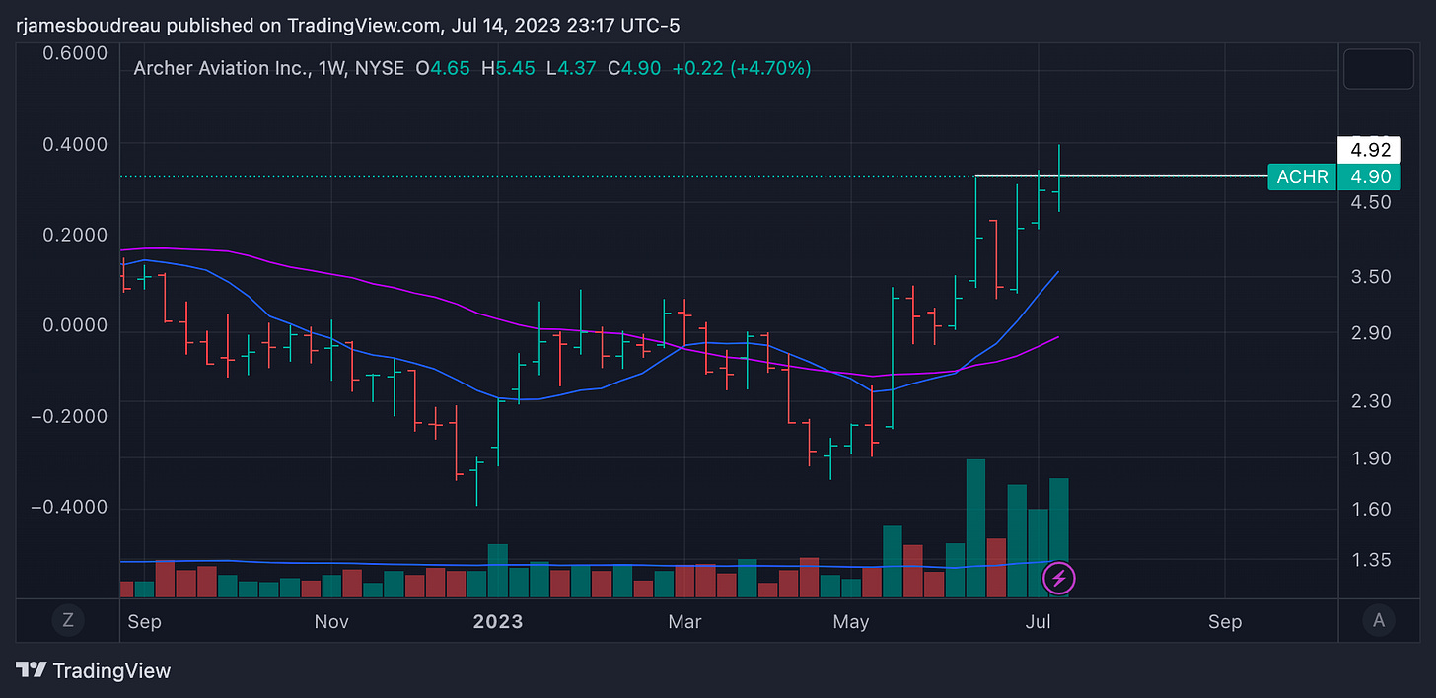Click the 4.50 price axis label
Viewport: 1436px width, 698px height.
[1371, 202]
